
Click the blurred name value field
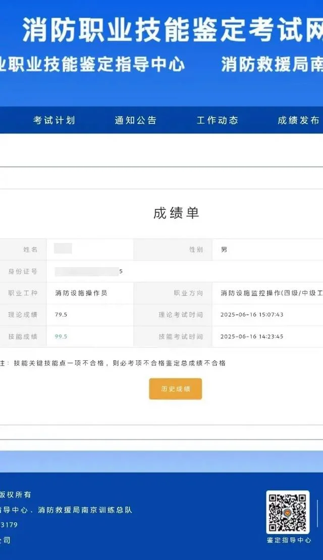pos(63,248)
